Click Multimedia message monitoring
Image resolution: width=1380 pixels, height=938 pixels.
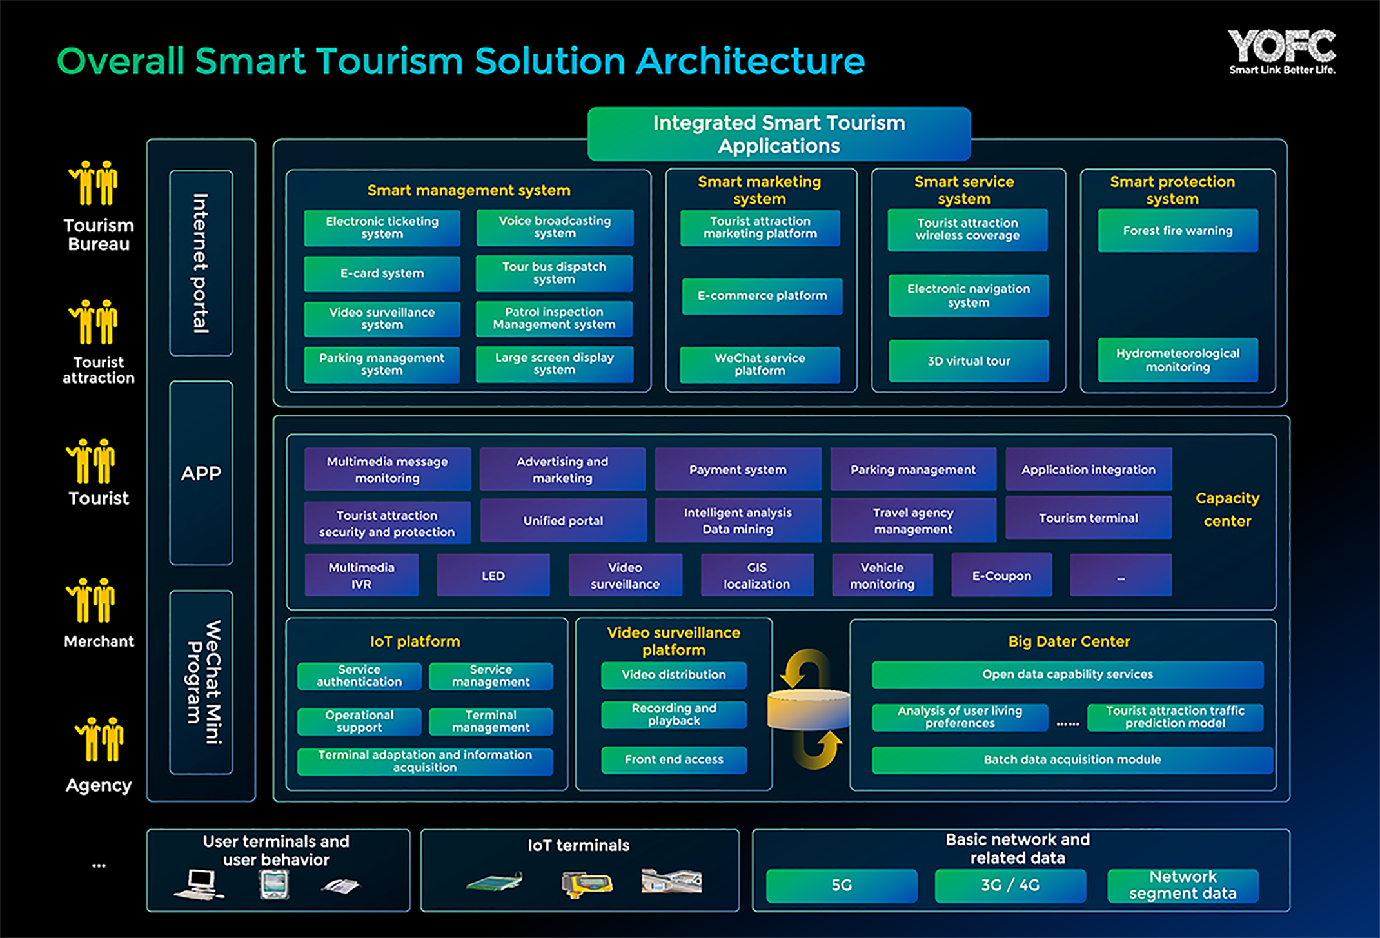click(x=388, y=469)
